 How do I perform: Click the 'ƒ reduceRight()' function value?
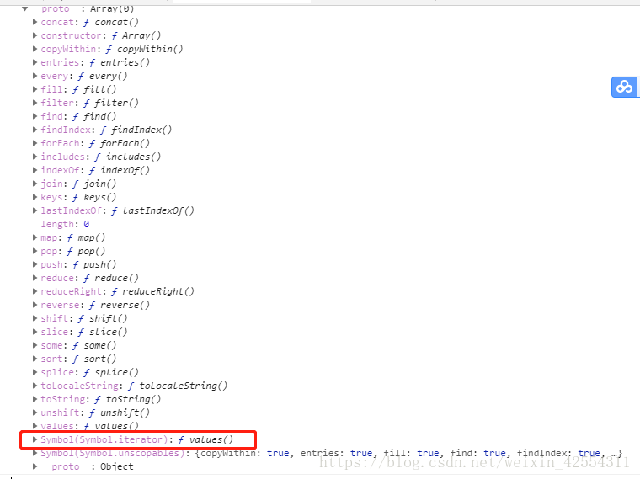tap(152, 291)
